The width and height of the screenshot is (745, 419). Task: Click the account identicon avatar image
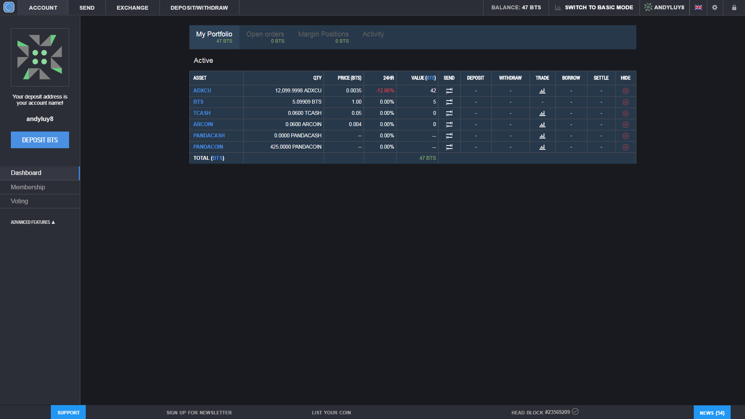tap(40, 57)
